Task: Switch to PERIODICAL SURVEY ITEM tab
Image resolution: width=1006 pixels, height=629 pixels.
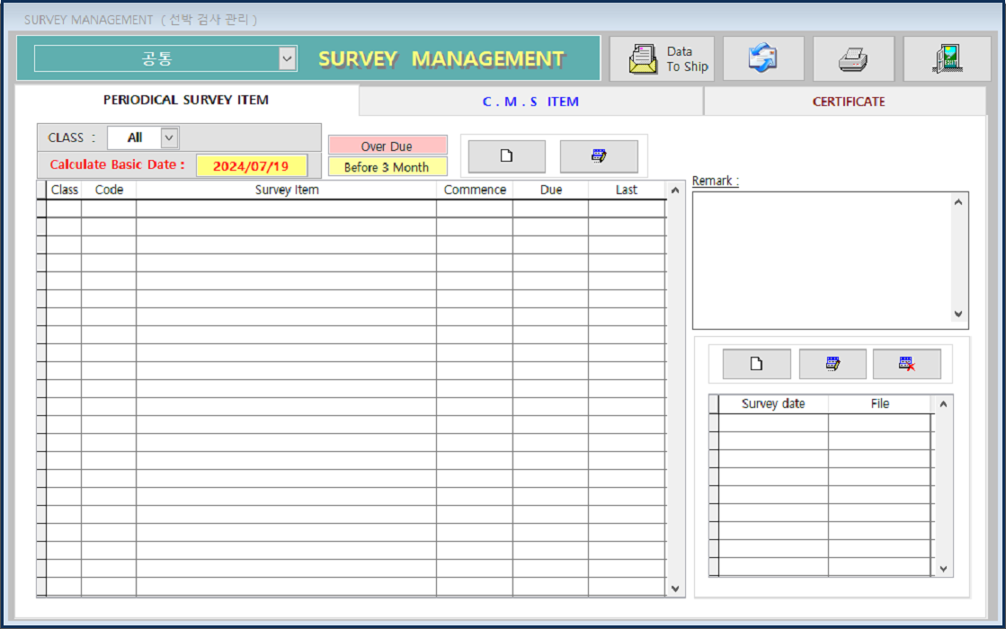Action: (x=186, y=100)
